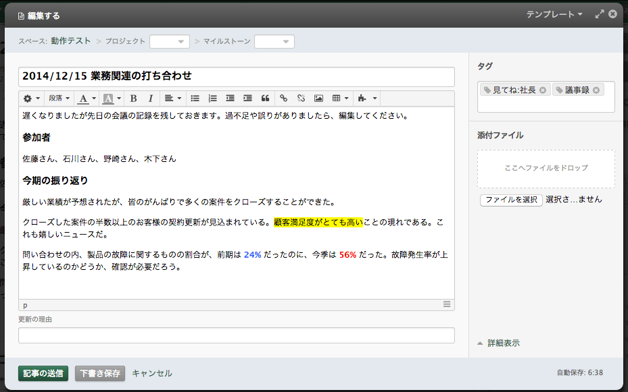Open the 段落 paragraph format dropdown

tap(59, 99)
